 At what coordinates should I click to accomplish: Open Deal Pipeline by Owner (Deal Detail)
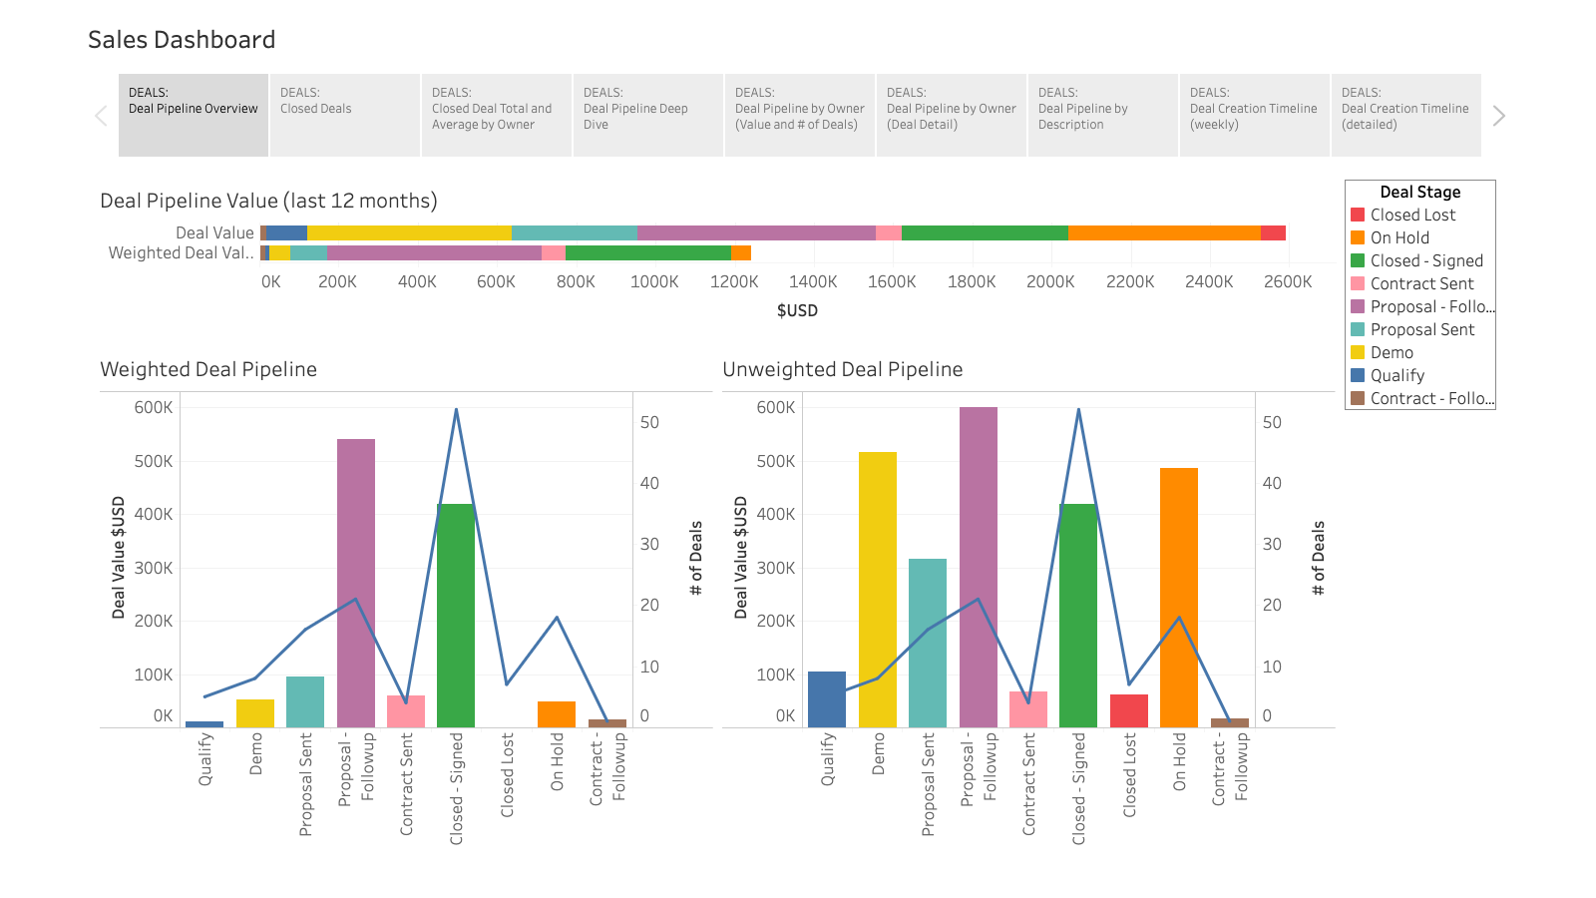click(951, 115)
